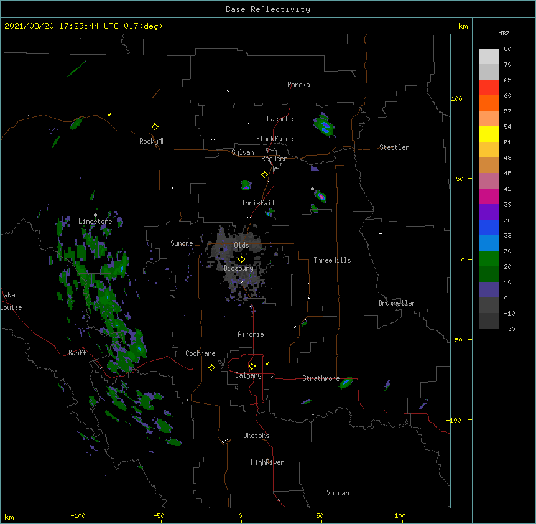Select the Didsbury label

pos(239,268)
